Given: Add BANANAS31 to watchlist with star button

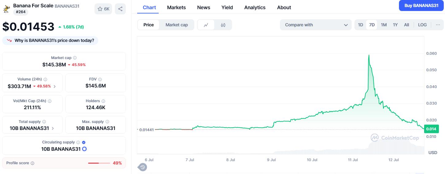Looking at the screenshot, I should click(103, 9).
